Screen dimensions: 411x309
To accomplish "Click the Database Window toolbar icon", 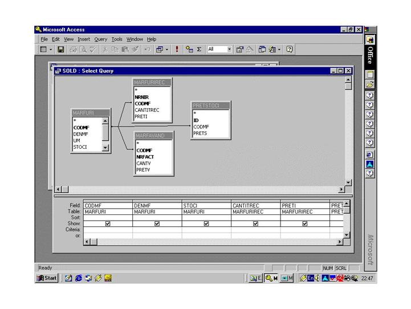I will [263, 50].
